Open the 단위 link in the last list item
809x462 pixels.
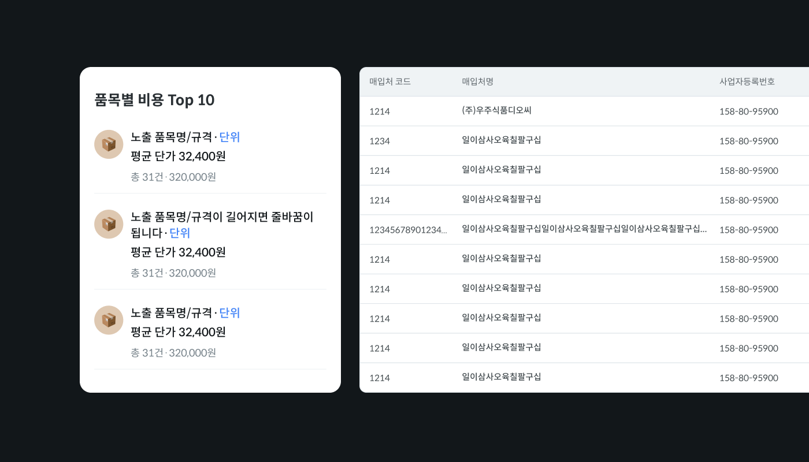(229, 313)
